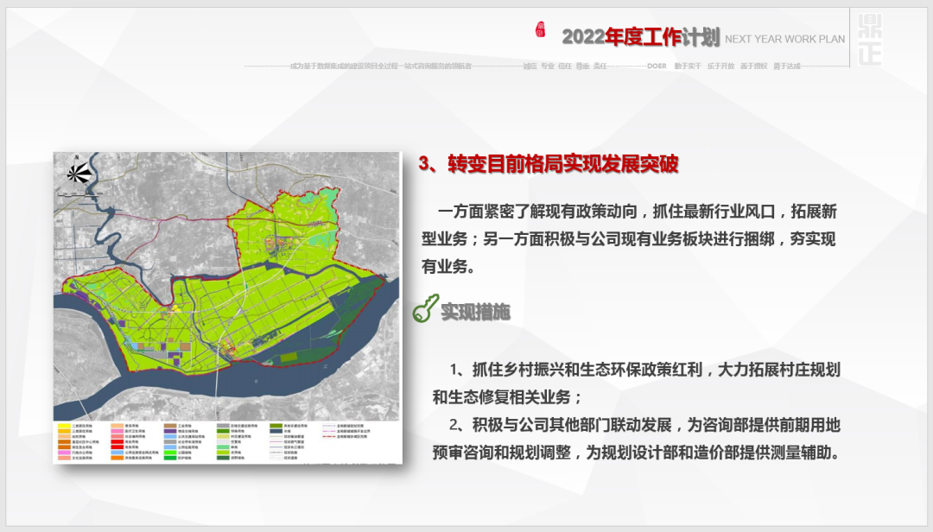Click the north compass rose on the map
Screen dimensions: 933x532
click(x=79, y=173)
